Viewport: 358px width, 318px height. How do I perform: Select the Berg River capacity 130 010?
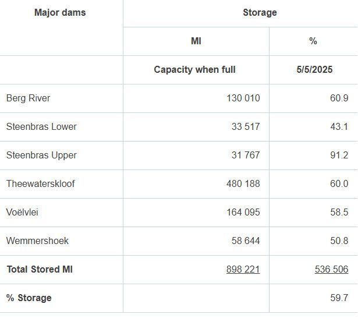243,98
